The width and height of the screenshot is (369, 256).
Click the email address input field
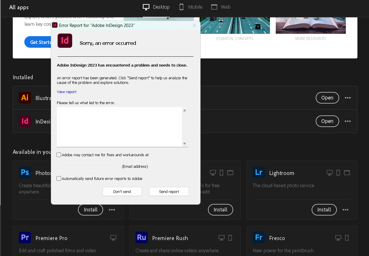(89, 166)
